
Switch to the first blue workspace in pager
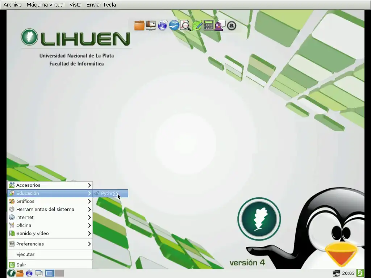click(49, 273)
